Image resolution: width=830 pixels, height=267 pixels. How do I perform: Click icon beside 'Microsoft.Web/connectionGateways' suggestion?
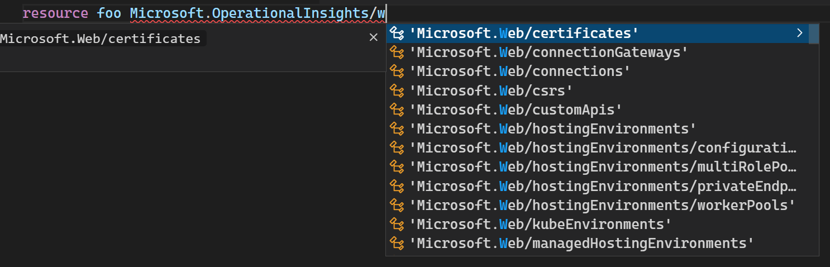[397, 53]
